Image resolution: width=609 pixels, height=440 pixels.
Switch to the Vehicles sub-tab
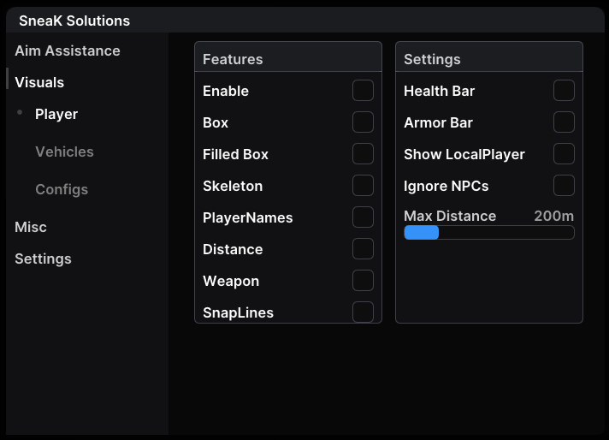[x=64, y=152]
